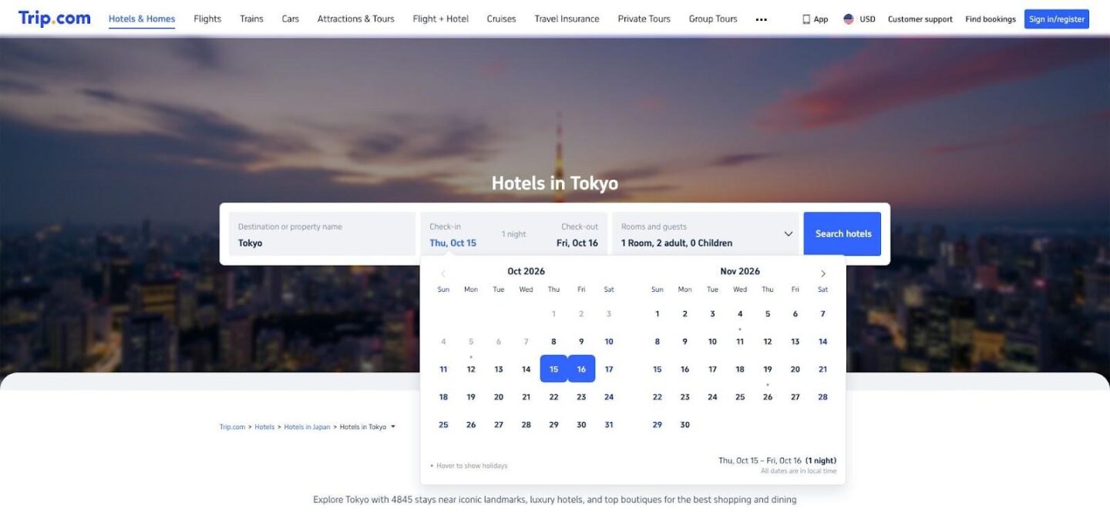The height and width of the screenshot is (520, 1110).
Task: Select November 7 in calendar
Action: point(822,314)
